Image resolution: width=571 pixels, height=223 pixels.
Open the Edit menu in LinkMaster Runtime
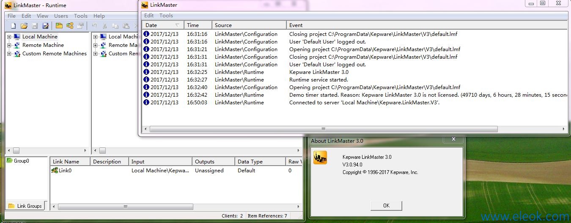coord(26,16)
